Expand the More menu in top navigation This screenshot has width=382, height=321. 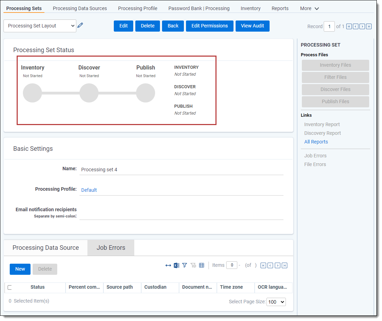309,8
